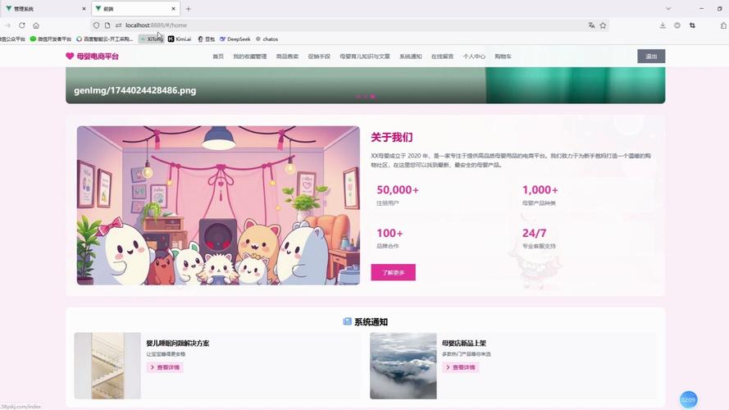This screenshot has height=410, width=729.
Task: Click the browser home icon
Action: click(x=36, y=25)
